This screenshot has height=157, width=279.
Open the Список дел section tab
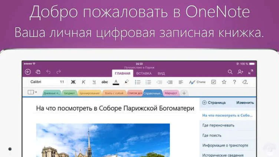click(x=135, y=93)
